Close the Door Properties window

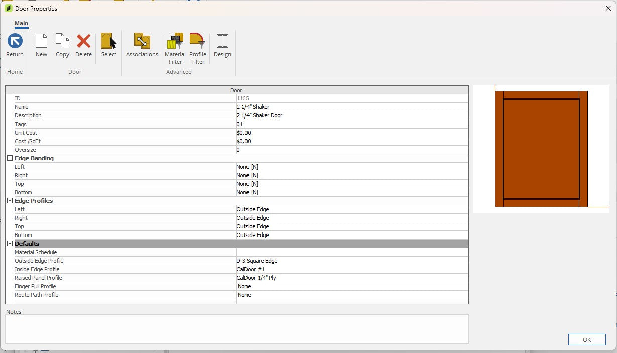tap(608, 8)
